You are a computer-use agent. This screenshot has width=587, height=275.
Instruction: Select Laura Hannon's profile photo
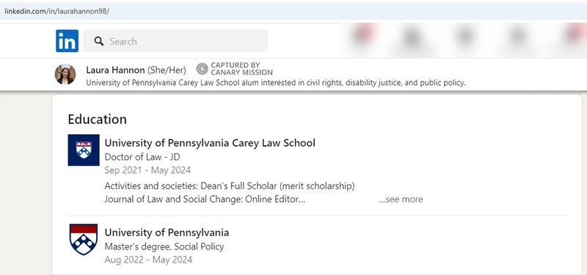tap(65, 75)
